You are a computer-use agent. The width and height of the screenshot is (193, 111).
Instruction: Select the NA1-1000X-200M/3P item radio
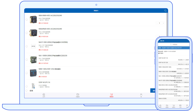point(27,60)
